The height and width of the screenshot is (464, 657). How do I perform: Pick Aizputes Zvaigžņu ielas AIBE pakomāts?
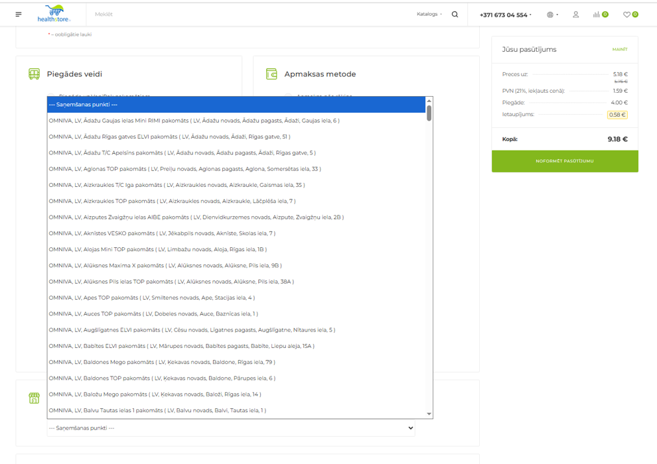pyautogui.click(x=236, y=217)
